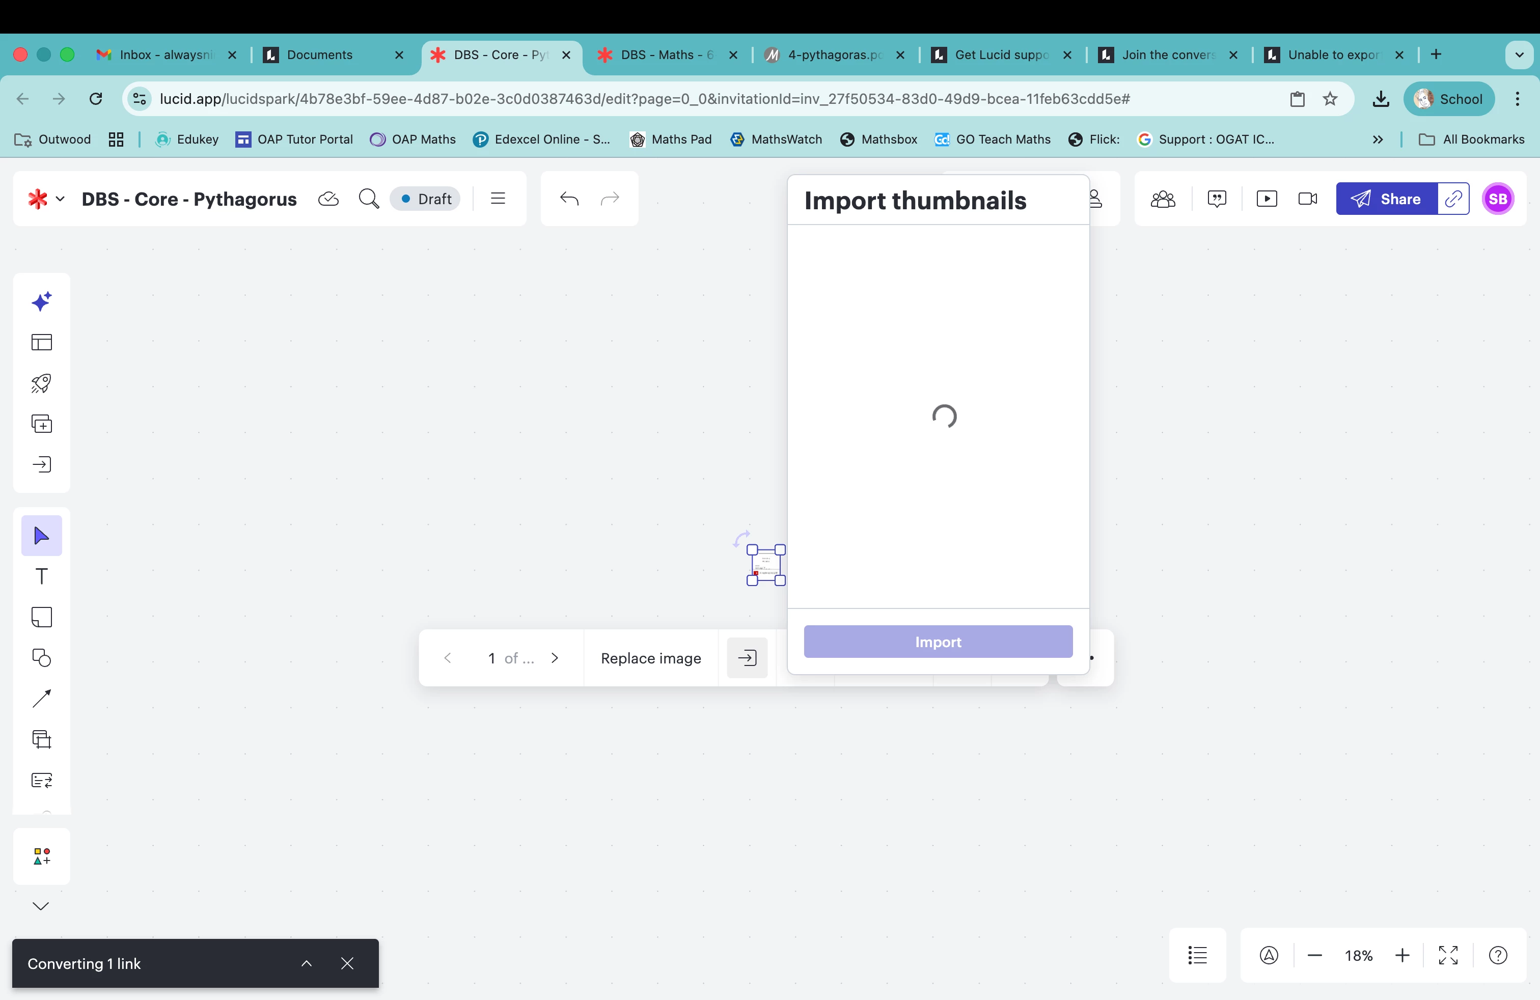
Task: Open the templates panel icon
Action: tap(41, 342)
